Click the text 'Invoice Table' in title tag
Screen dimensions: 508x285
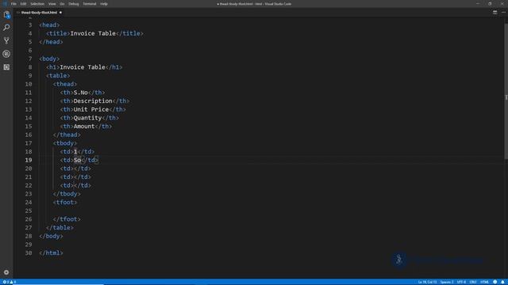pos(93,33)
